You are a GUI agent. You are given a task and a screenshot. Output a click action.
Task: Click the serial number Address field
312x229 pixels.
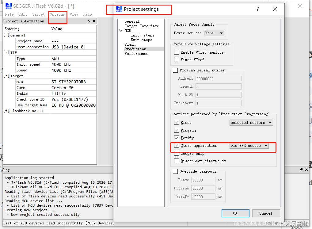(x=218, y=78)
